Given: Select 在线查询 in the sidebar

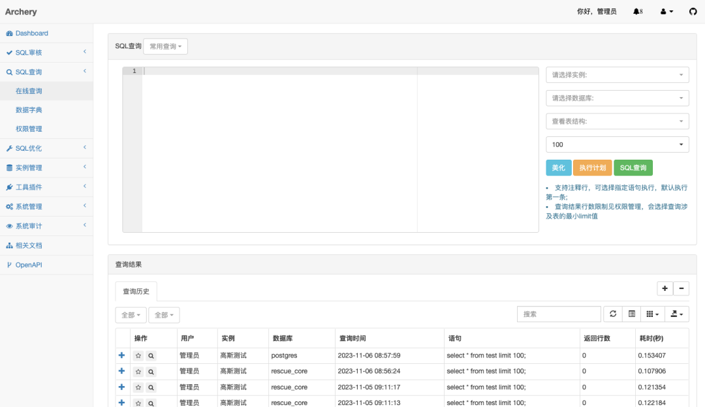Looking at the screenshot, I should 46,91.
